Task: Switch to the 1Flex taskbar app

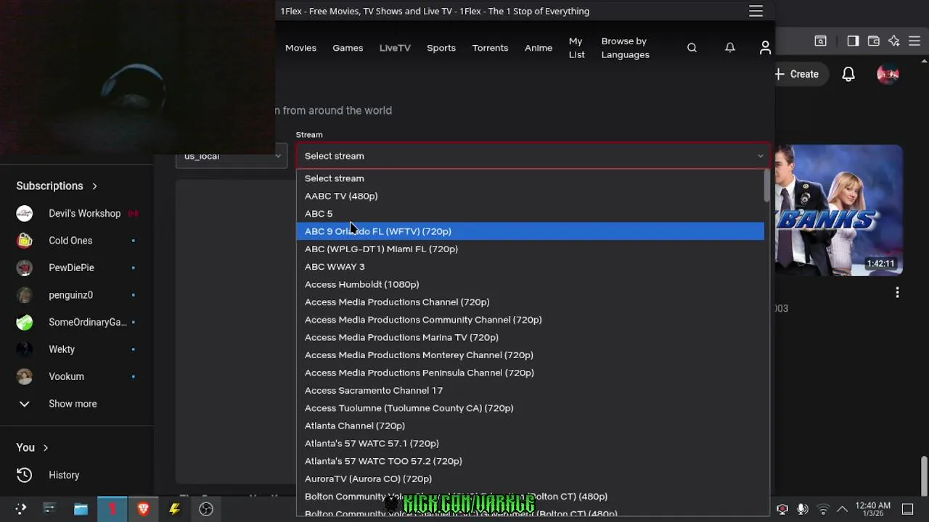Action: click(112, 509)
